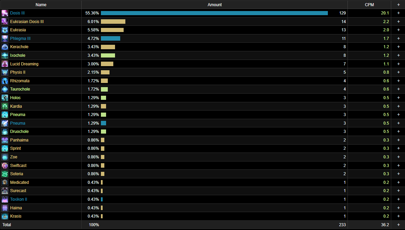Open the Dosis III ability link

click(x=17, y=13)
